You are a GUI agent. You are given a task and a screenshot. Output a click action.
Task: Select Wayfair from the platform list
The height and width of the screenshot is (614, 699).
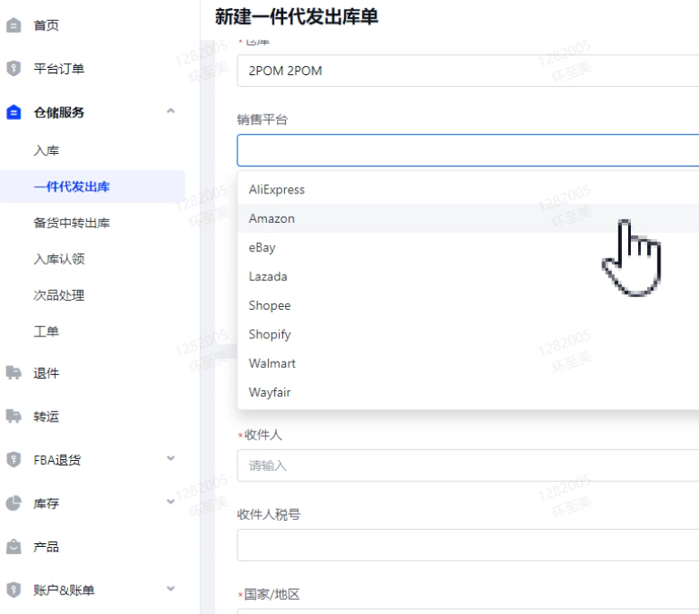[x=468, y=392]
